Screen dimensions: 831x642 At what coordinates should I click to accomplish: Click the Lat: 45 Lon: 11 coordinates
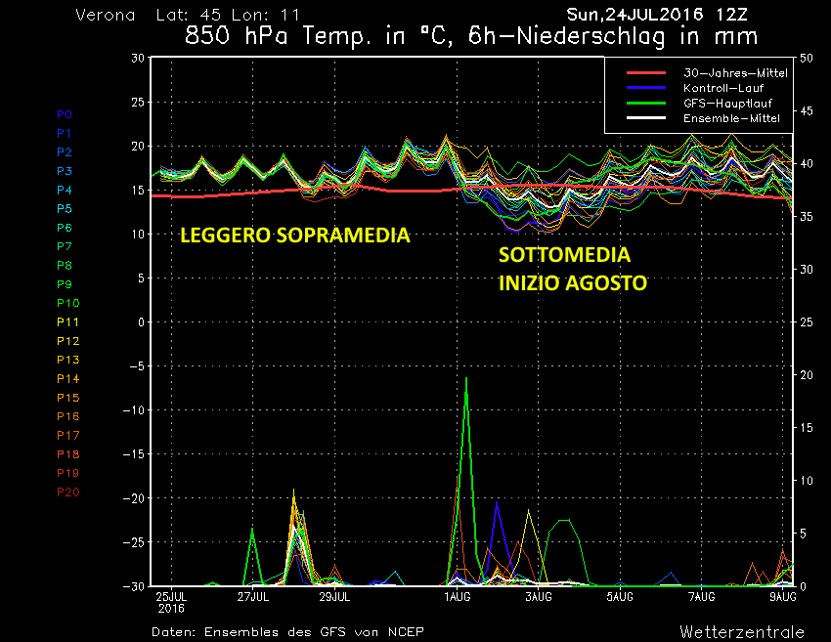pos(228,15)
